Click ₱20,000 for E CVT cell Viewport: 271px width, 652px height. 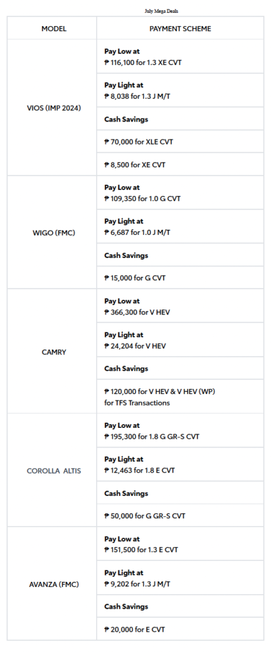click(180, 628)
